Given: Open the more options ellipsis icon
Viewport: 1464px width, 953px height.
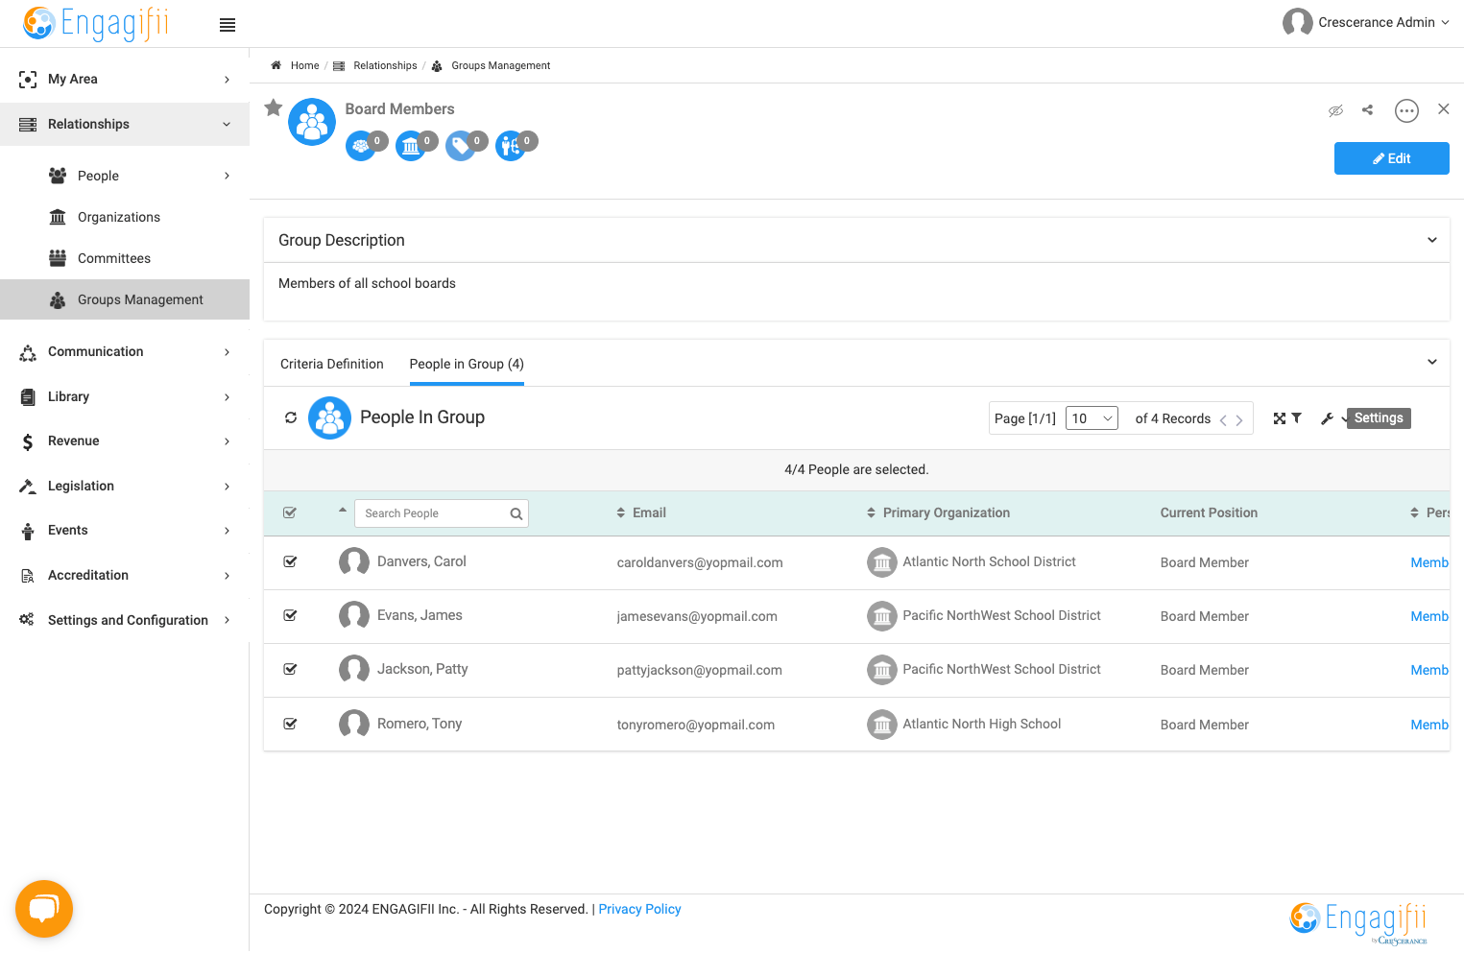Looking at the screenshot, I should [1406, 110].
